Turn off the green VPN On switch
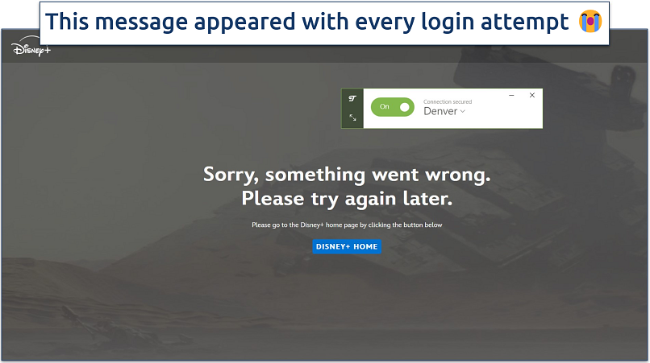Image resolution: width=650 pixels, height=363 pixels. 392,107
